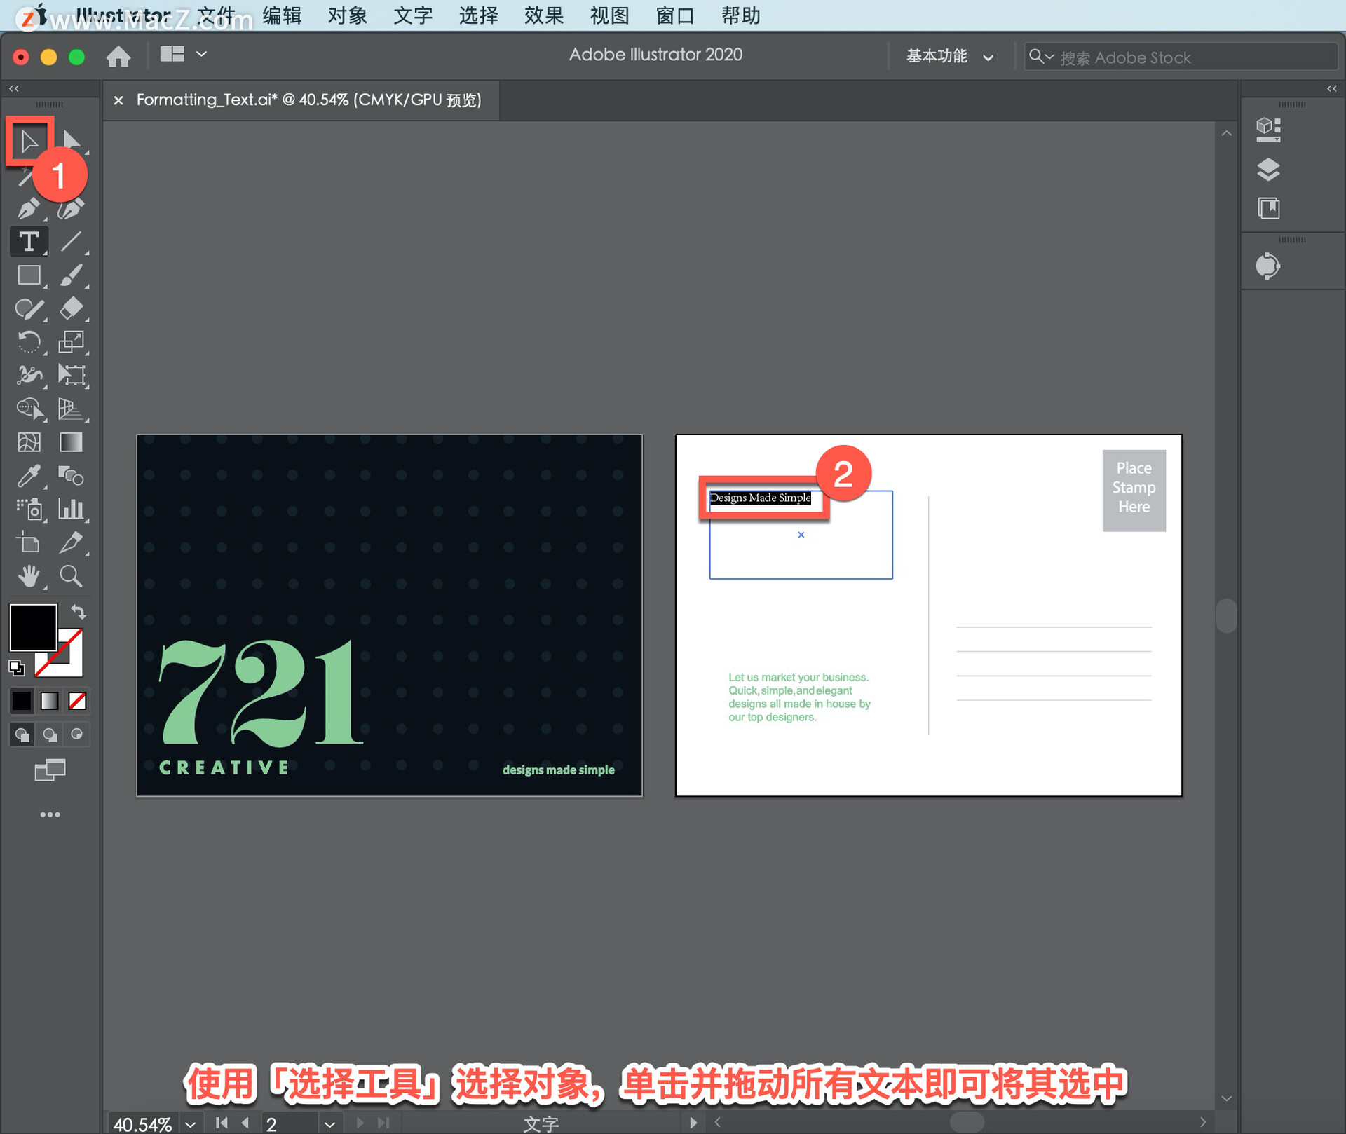Select the Rectangle tool

(x=29, y=275)
